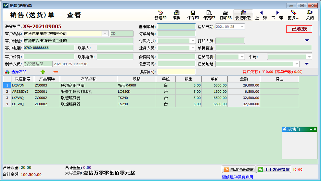Click the 自动推送微信 button

(238, 169)
